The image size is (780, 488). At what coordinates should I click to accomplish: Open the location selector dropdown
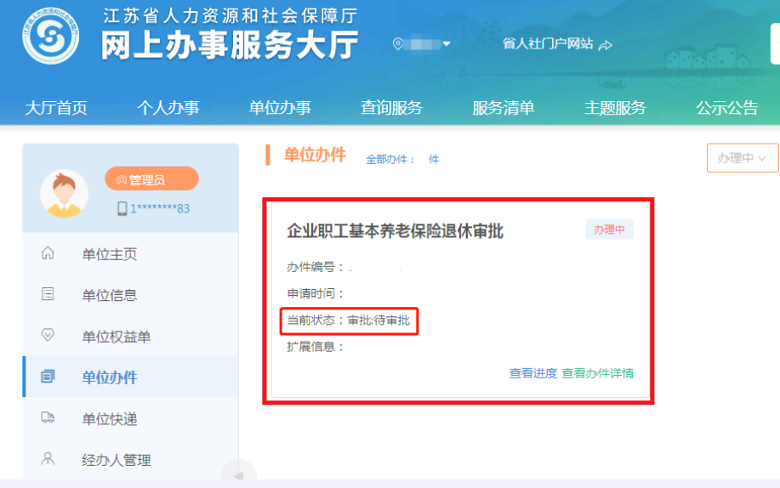click(423, 44)
